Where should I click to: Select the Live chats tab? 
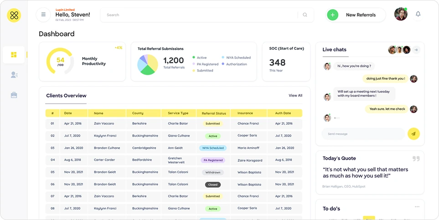(334, 50)
